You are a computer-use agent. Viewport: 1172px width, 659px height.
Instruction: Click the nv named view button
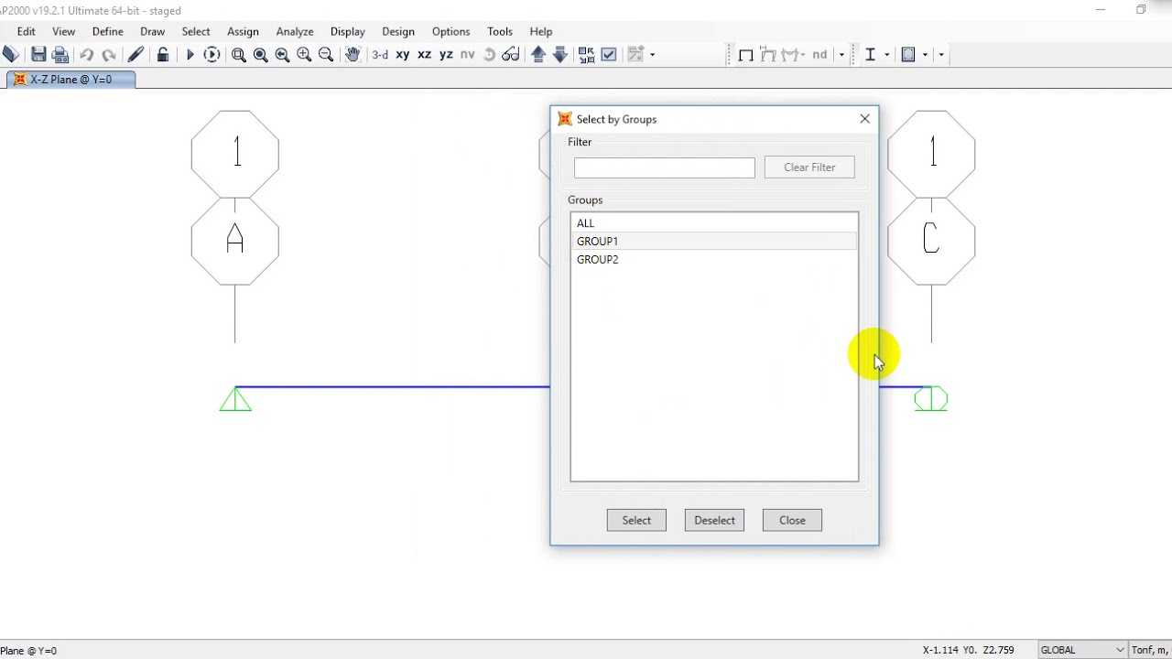(468, 55)
